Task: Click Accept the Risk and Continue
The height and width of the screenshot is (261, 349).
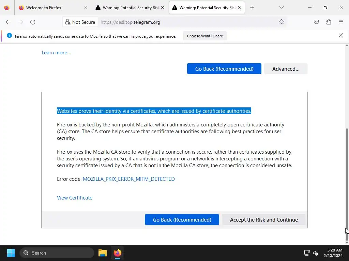Action: point(264,220)
